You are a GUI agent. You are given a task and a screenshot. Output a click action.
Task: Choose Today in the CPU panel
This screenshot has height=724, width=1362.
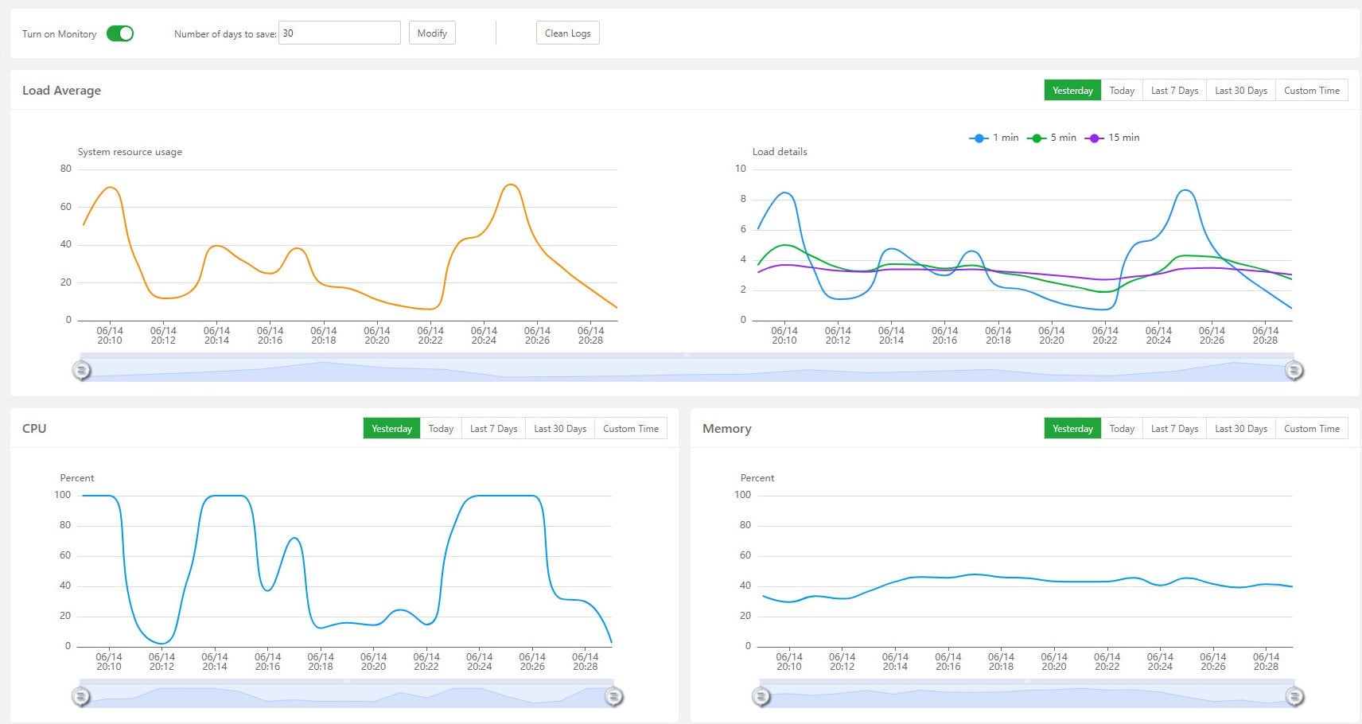pos(441,429)
